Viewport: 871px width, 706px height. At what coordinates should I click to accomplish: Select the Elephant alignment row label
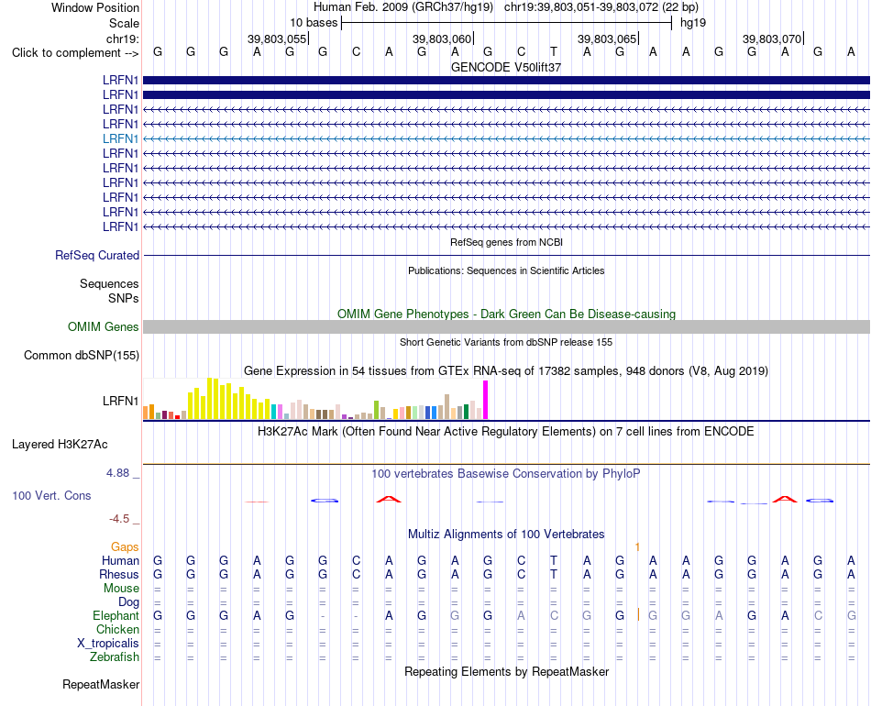pos(116,615)
